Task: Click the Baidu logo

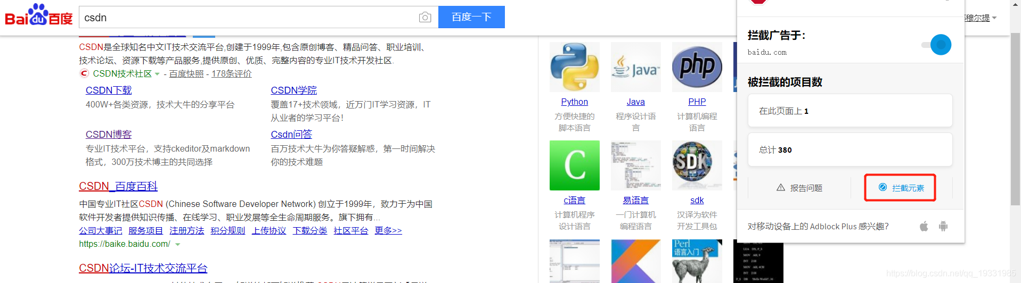Action: point(39,15)
